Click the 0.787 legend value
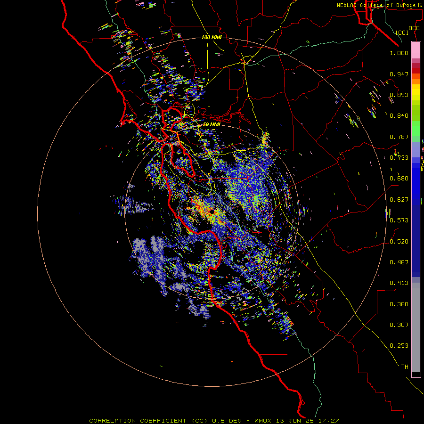Image resolution: width=424 pixels, height=424 pixels. (399, 137)
